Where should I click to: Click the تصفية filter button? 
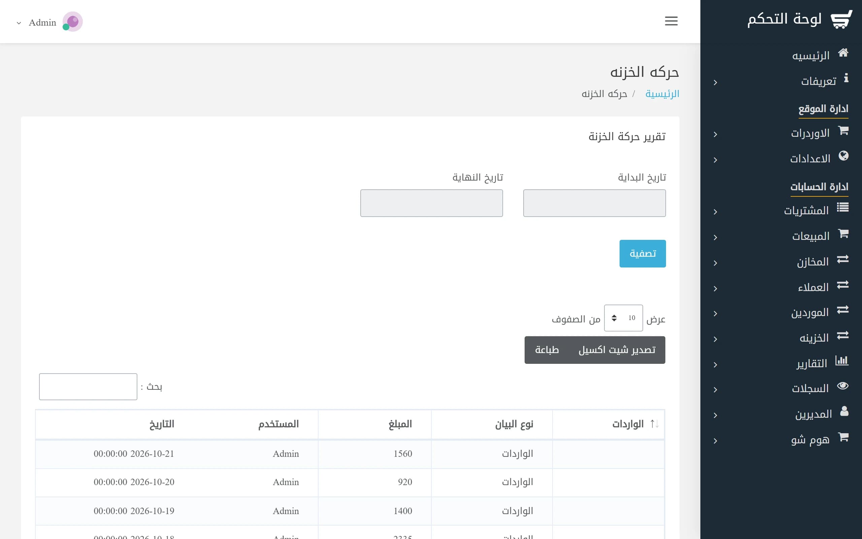coord(642,253)
